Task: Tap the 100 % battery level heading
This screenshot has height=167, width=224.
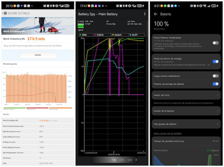Action: [161, 24]
